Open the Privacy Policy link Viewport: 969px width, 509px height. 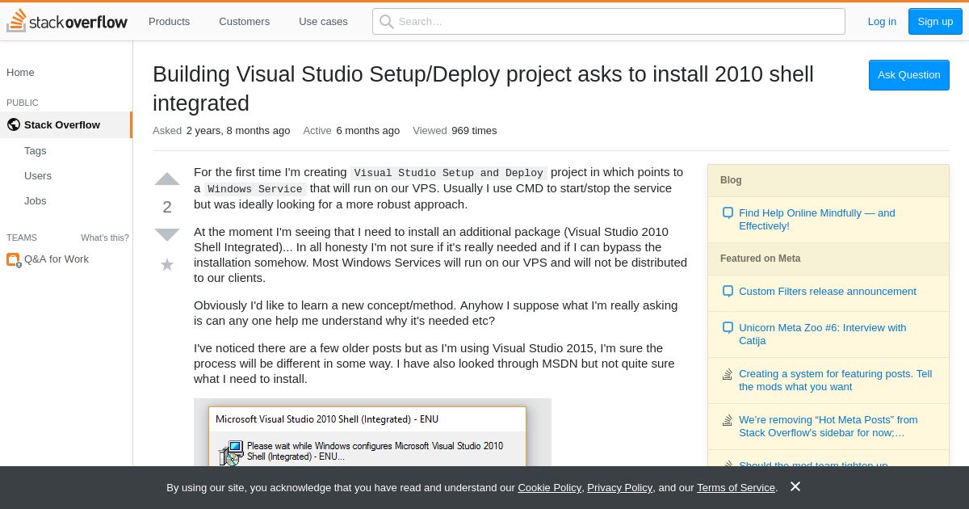tap(619, 488)
